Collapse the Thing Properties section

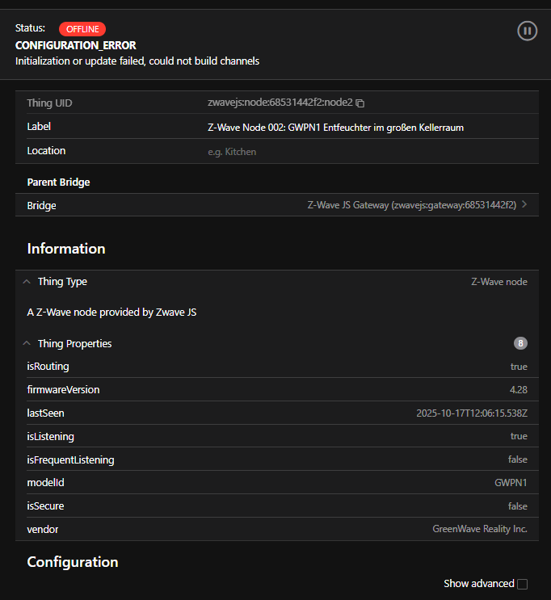coord(27,343)
